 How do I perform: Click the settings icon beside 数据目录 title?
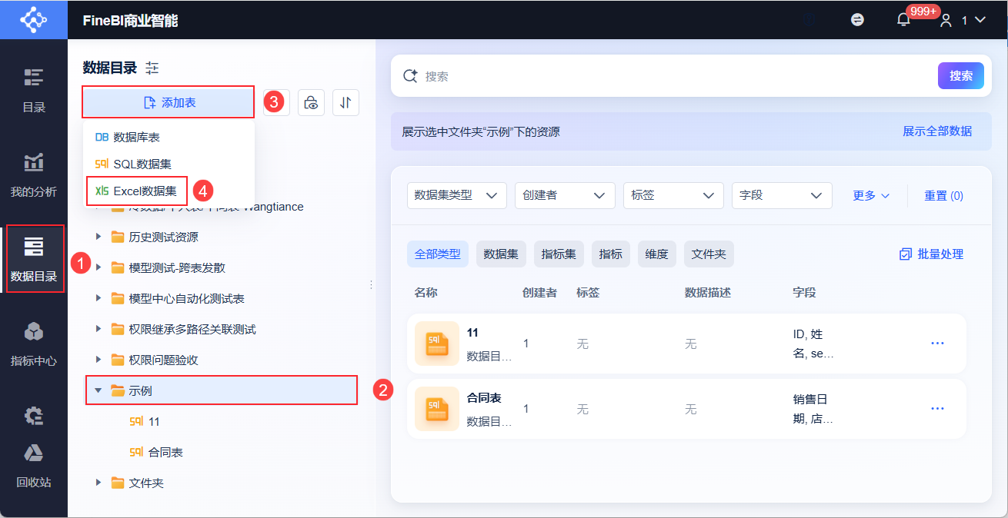point(152,68)
